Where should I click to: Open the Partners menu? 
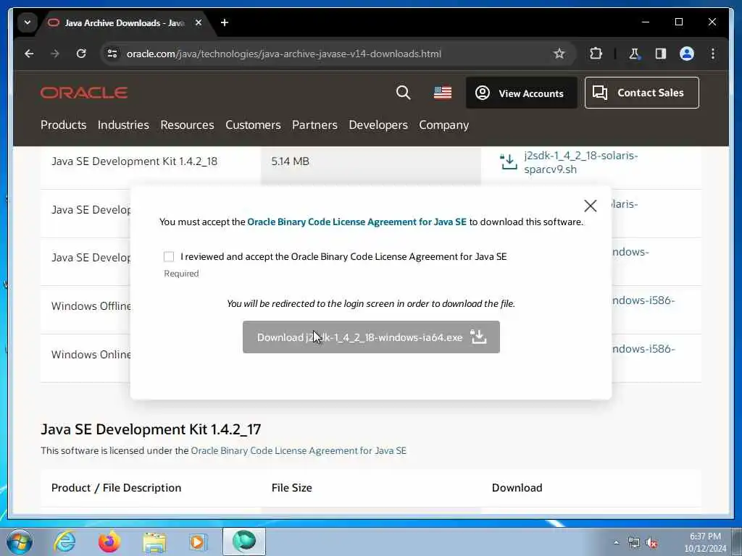314,125
